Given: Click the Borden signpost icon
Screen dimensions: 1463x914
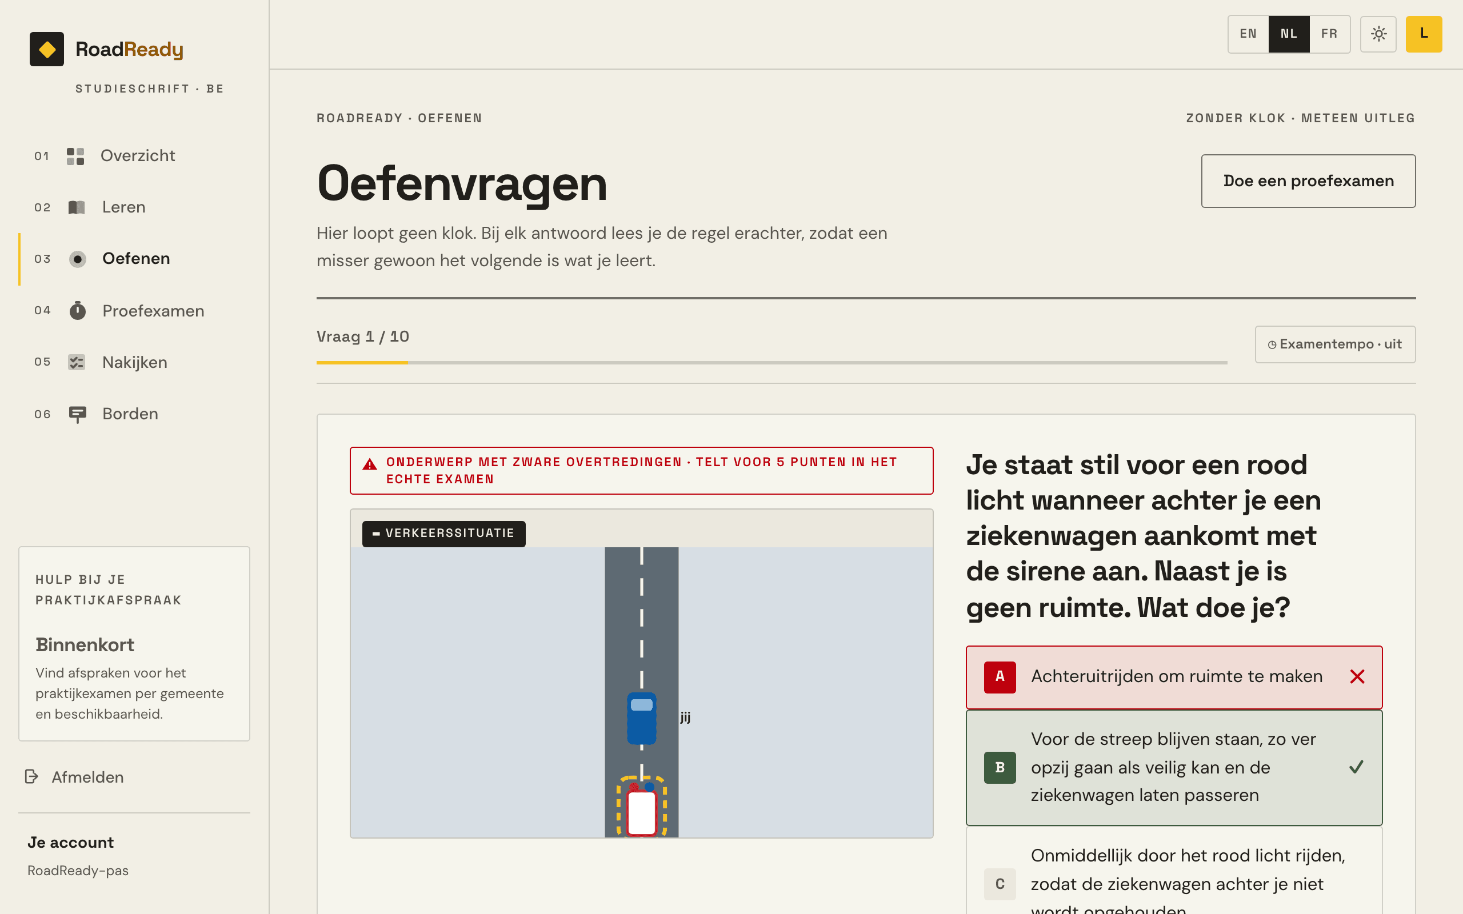Looking at the screenshot, I should 77,414.
